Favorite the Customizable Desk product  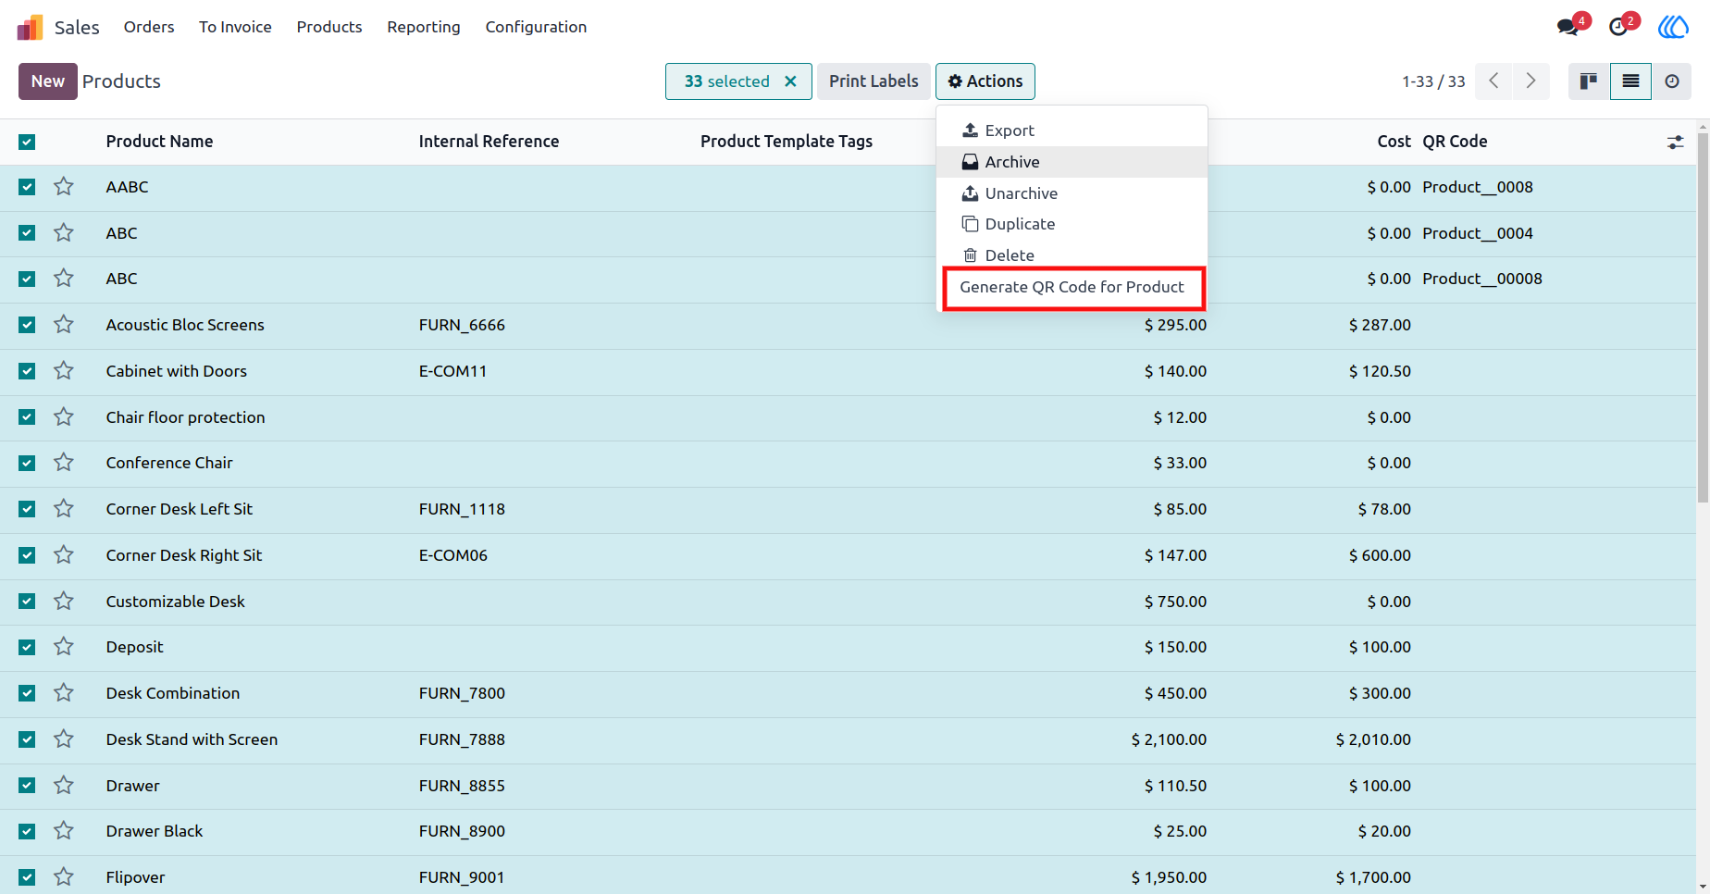click(64, 602)
